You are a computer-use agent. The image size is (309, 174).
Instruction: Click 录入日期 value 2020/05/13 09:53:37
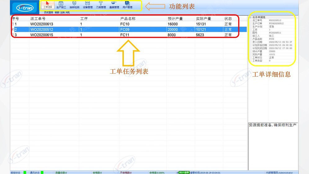coord(280,42)
